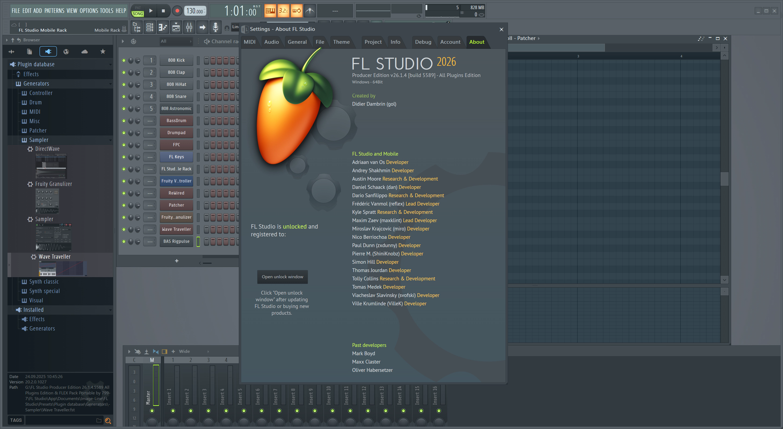Open the channel rack options arrow menu
Screen dimensions: 783x429
tap(123, 41)
